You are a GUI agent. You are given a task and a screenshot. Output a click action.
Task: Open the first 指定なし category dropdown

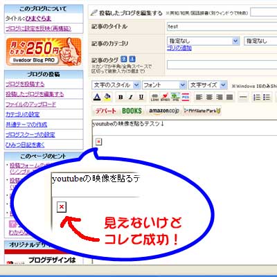(204, 42)
